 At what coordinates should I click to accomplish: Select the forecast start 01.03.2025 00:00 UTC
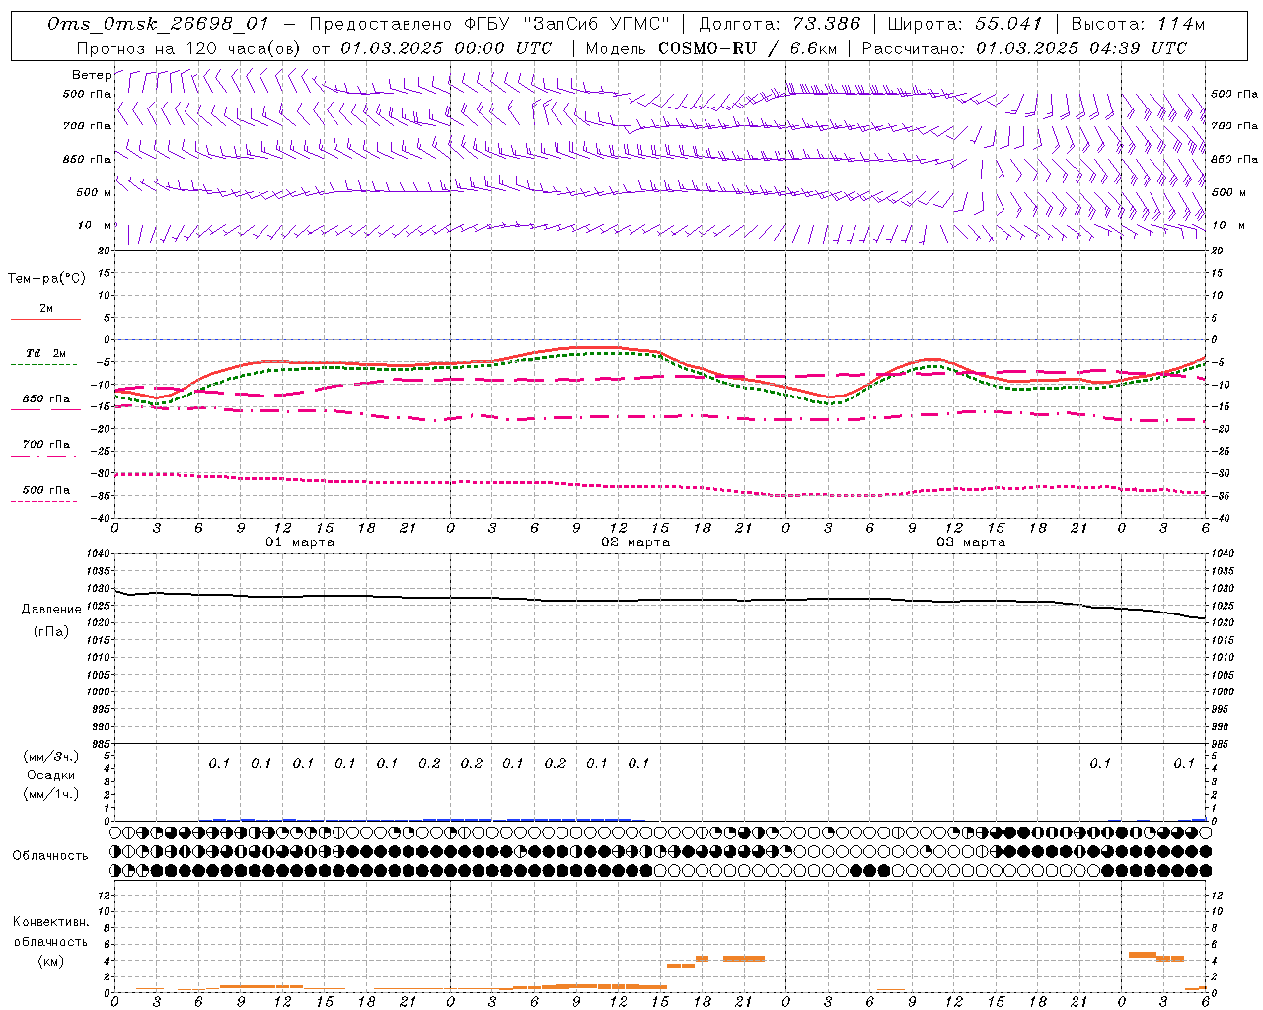click(446, 48)
